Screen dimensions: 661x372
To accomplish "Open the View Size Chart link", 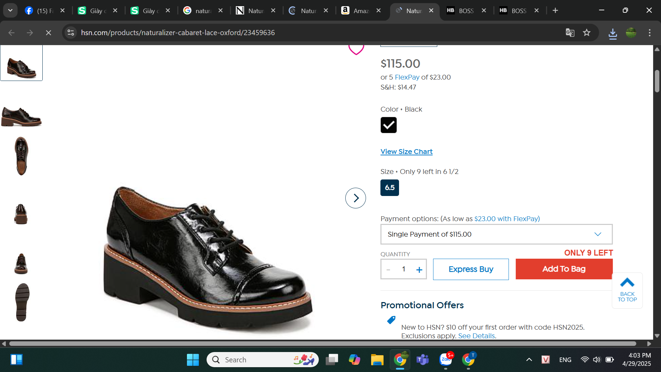I will [406, 152].
